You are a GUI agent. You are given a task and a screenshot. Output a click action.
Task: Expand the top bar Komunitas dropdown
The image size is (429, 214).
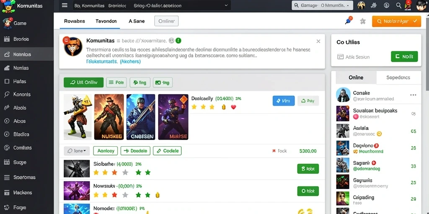pos(152,5)
